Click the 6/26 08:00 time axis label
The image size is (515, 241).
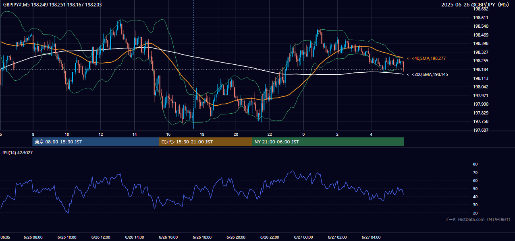coord(33,237)
